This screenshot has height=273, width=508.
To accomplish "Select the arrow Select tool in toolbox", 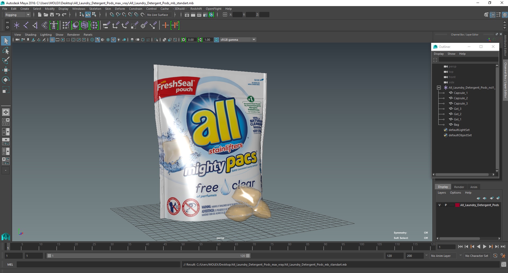I will pos(6,41).
